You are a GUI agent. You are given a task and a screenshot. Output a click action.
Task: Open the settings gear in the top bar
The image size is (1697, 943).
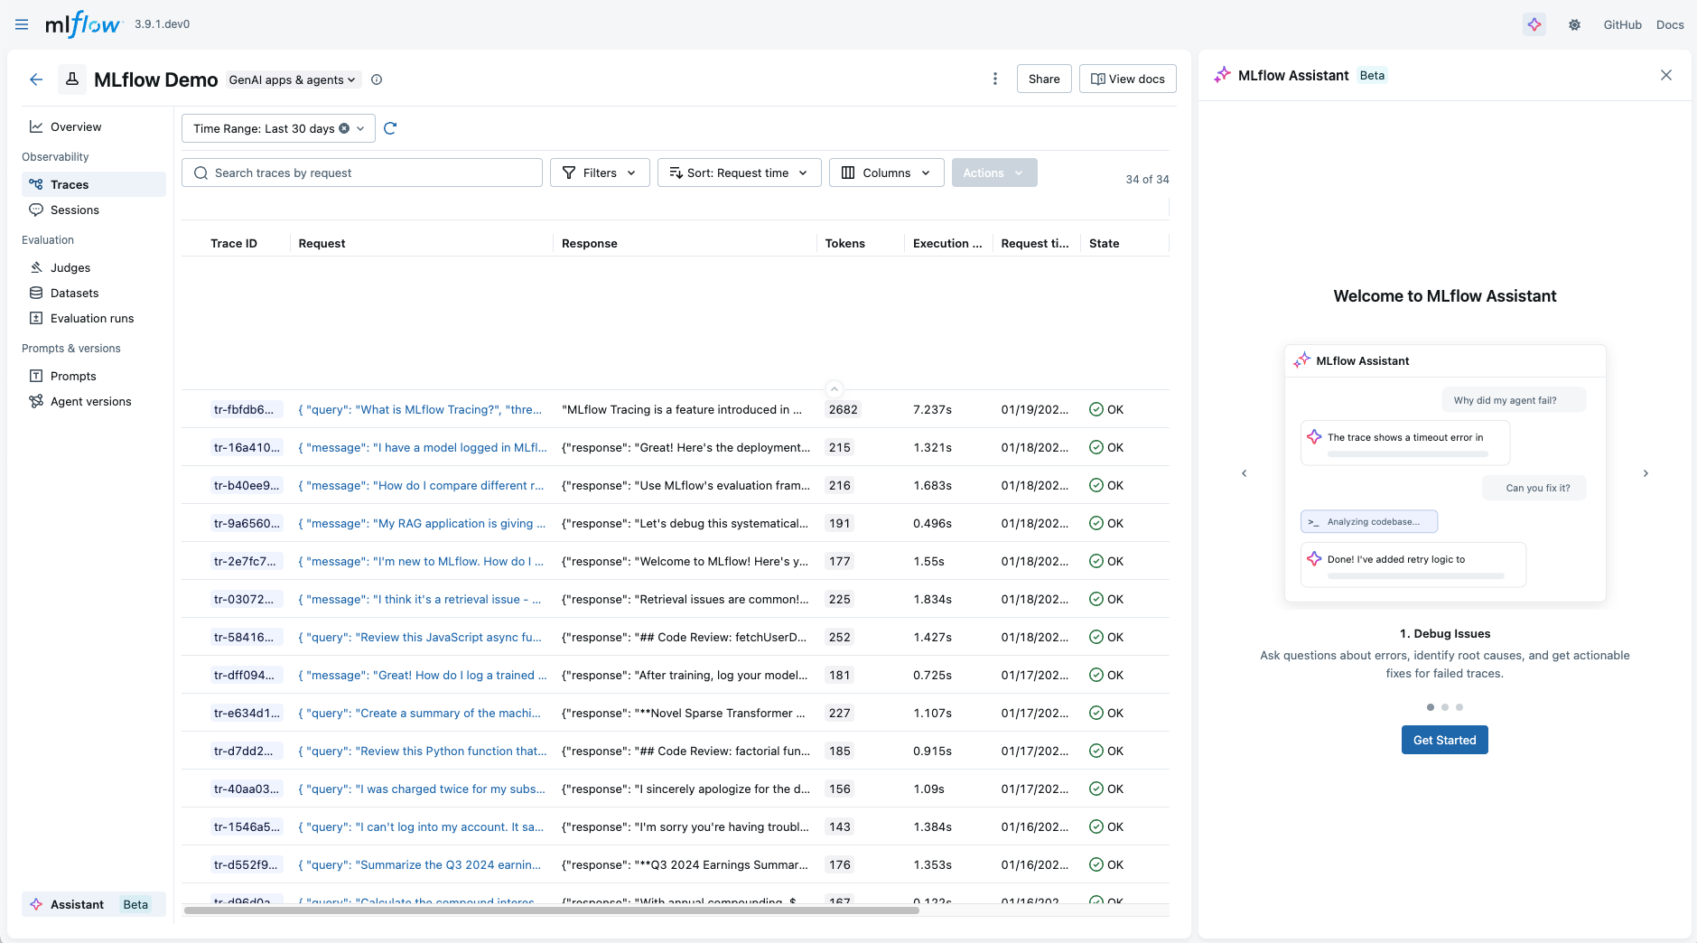(x=1574, y=24)
